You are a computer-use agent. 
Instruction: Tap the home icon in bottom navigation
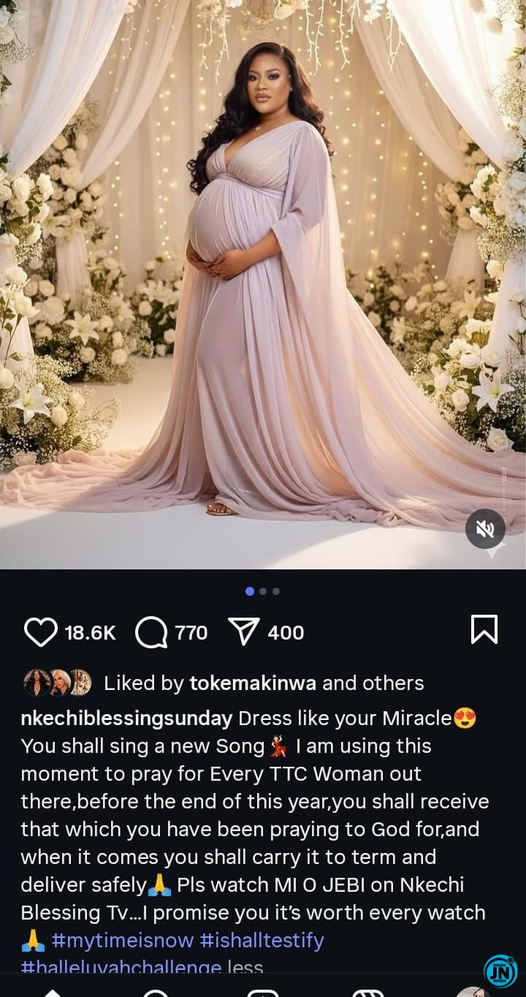pos(53,992)
